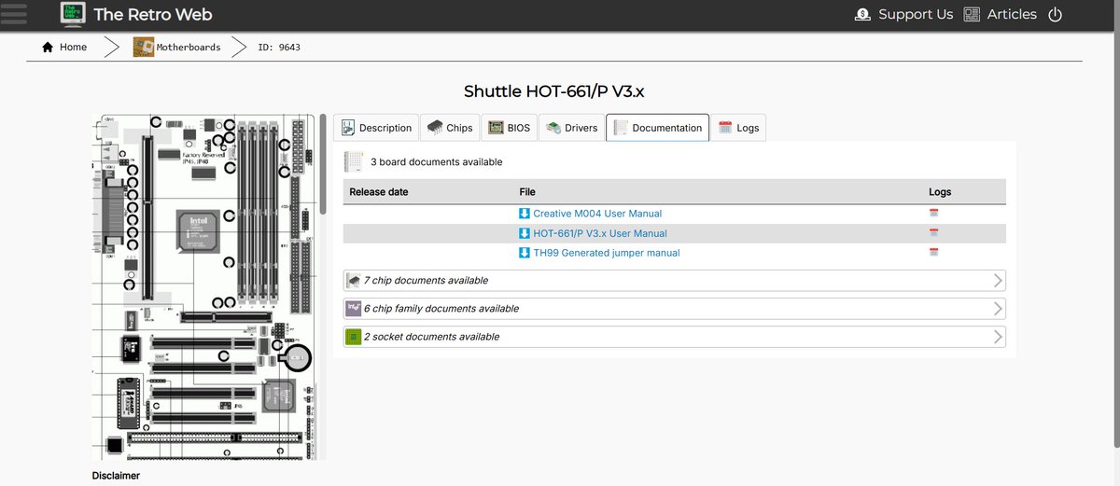1120x486 pixels.
Task: Click The Retro Web computer logo
Action: tap(74, 14)
